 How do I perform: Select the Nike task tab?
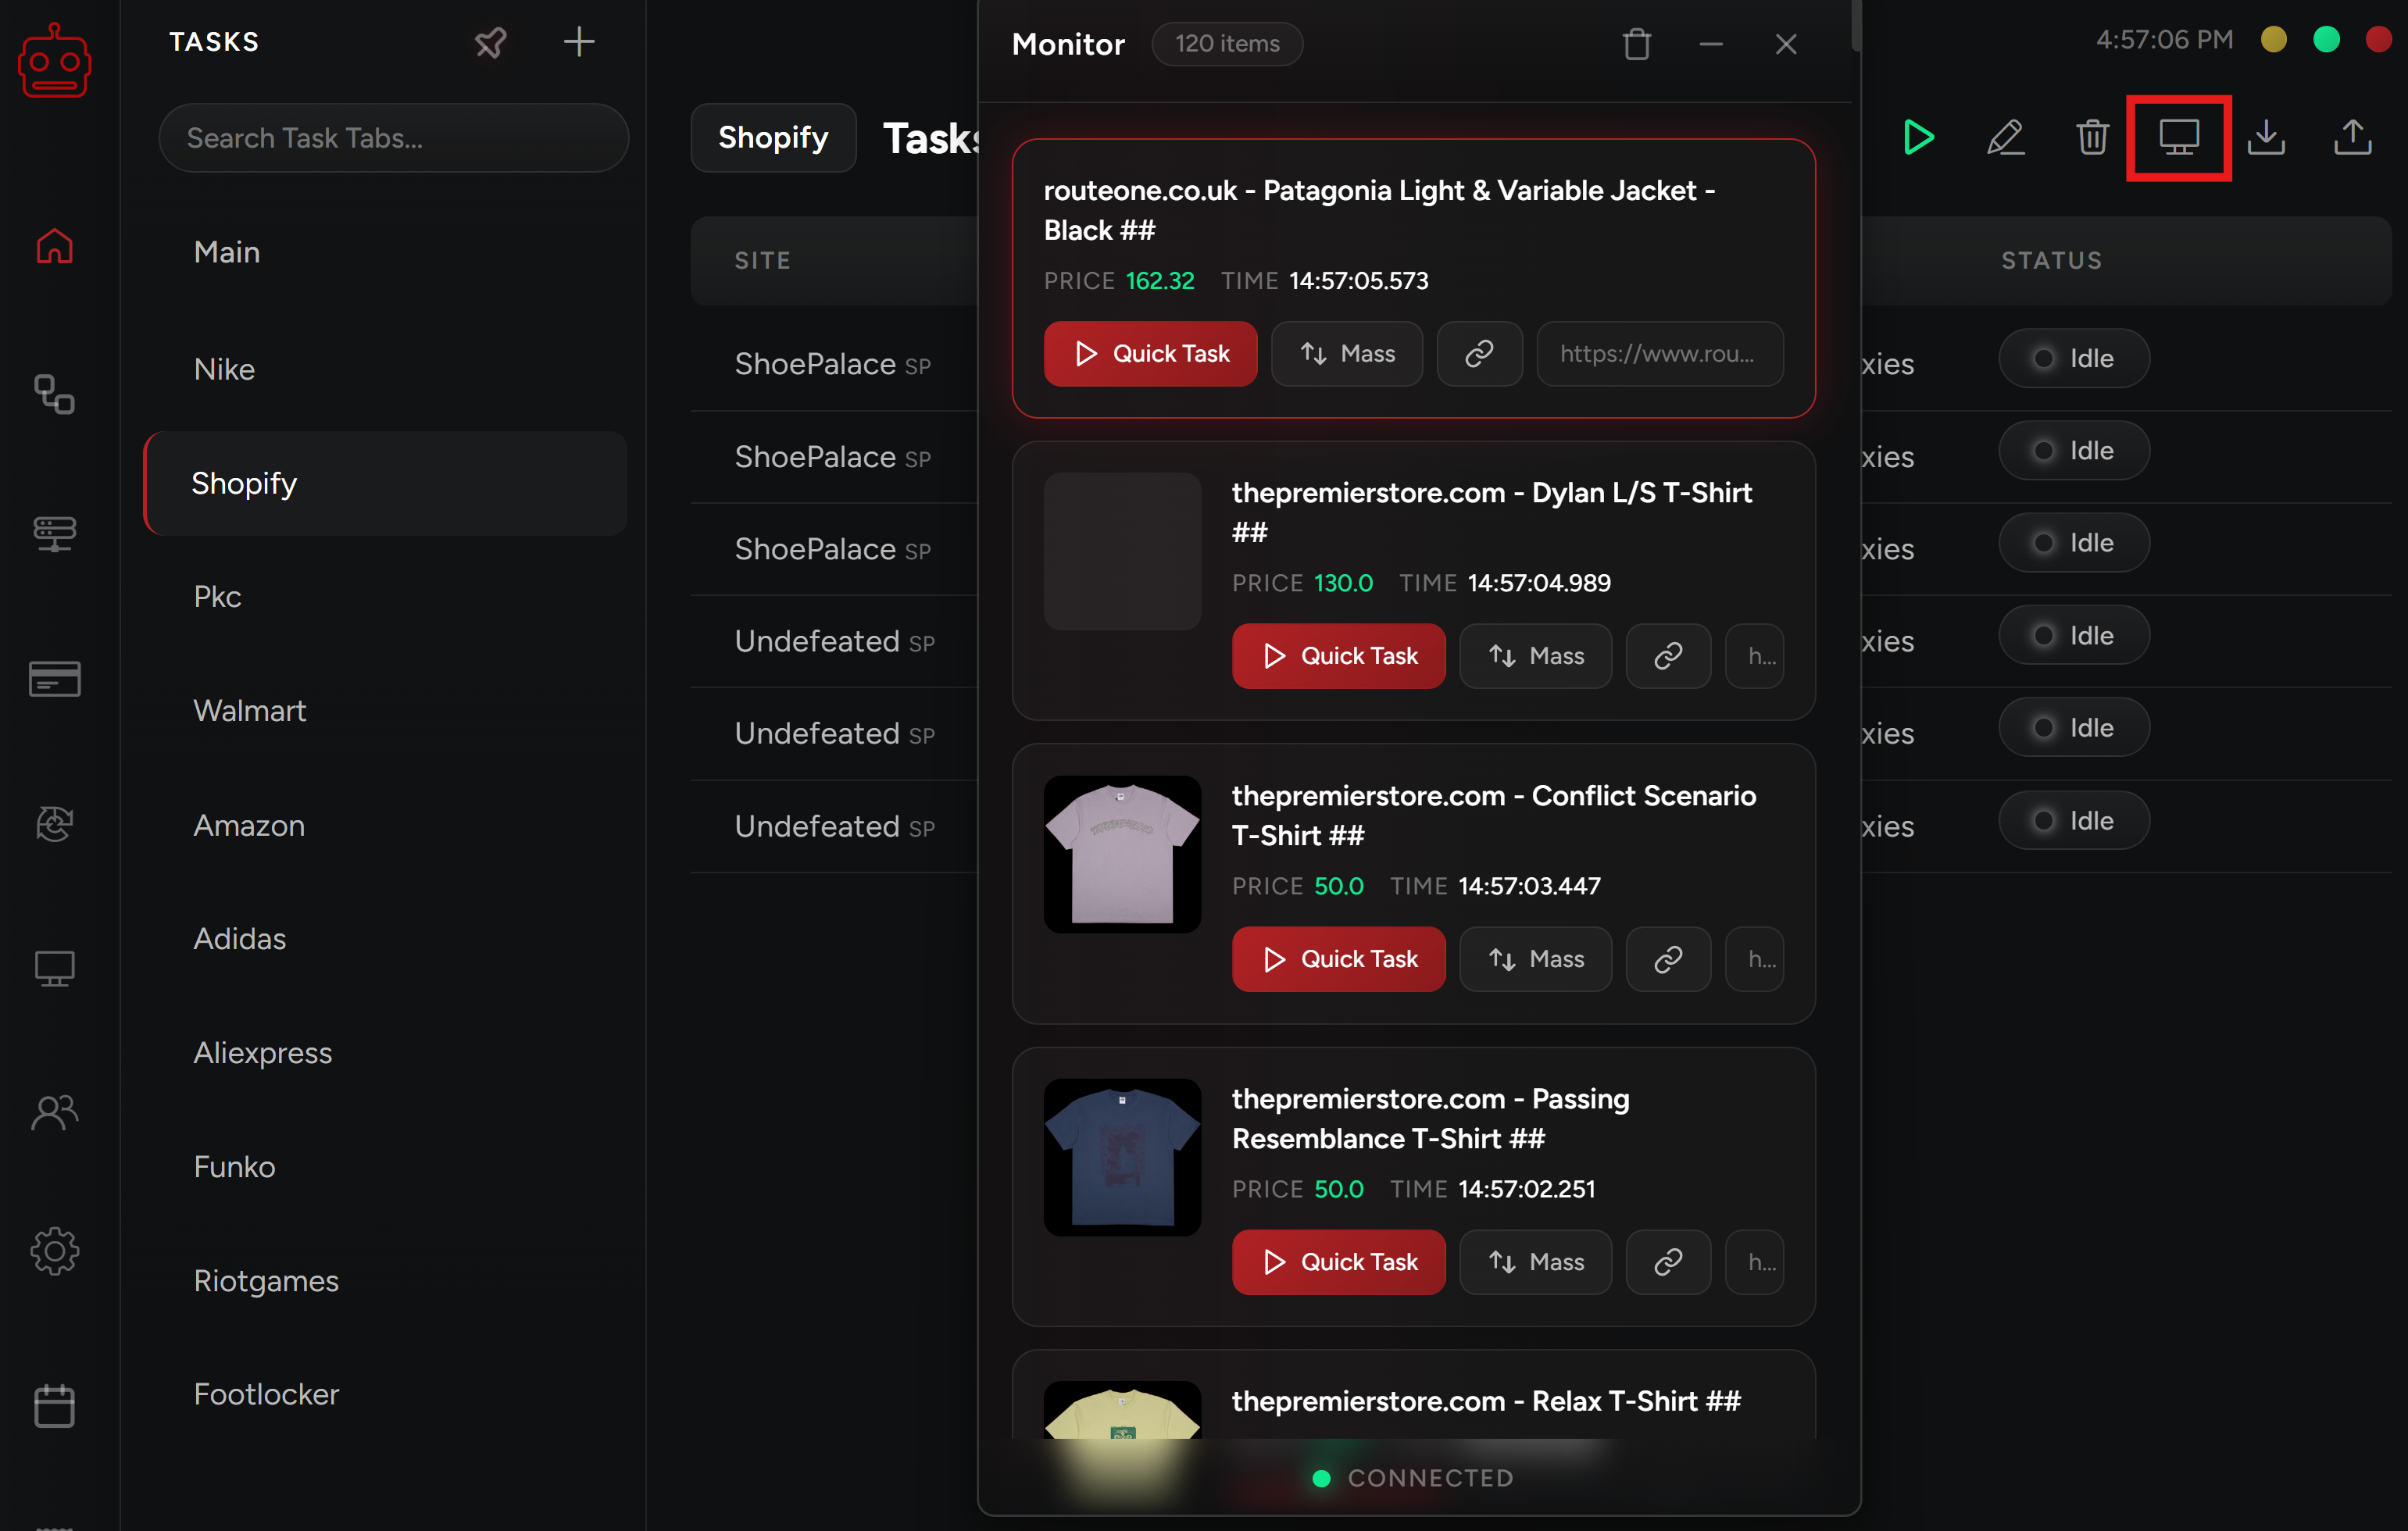(224, 369)
